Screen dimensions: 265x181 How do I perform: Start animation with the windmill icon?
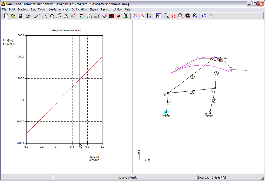tap(126, 16)
